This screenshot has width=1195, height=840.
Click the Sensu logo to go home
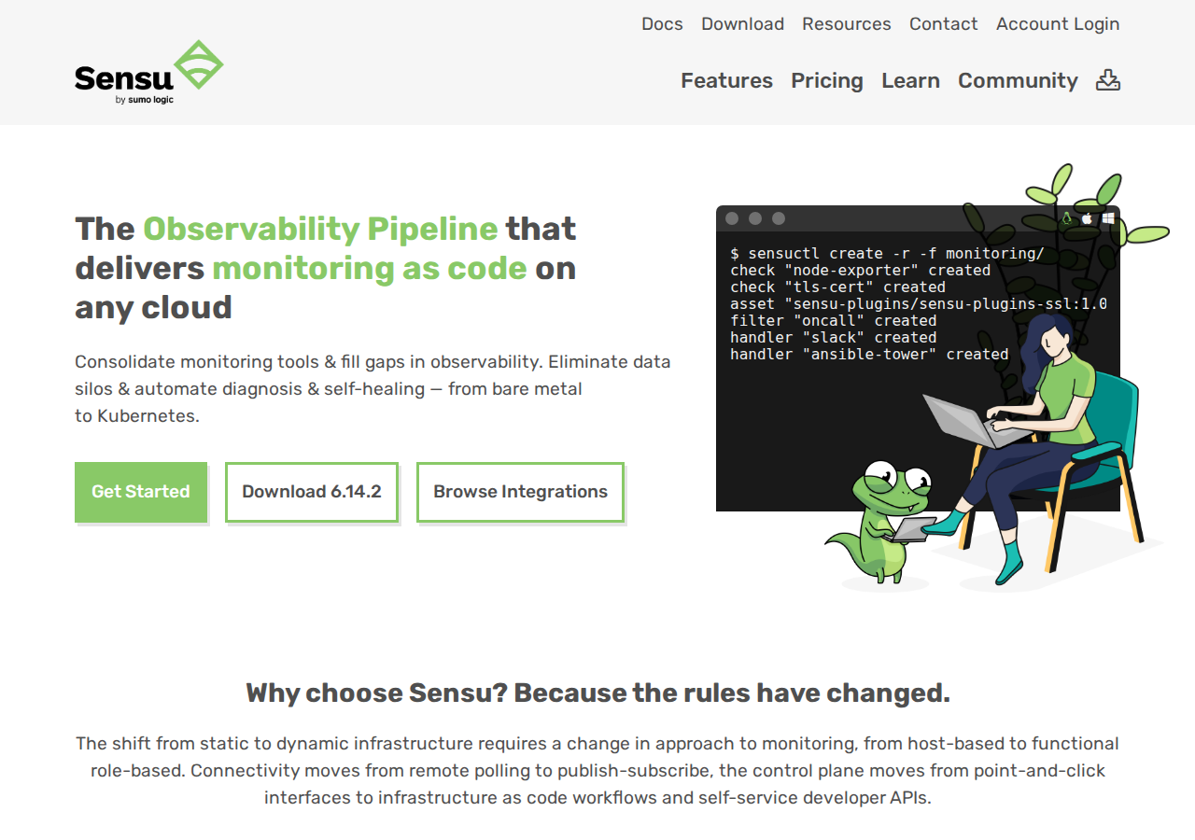(x=149, y=72)
